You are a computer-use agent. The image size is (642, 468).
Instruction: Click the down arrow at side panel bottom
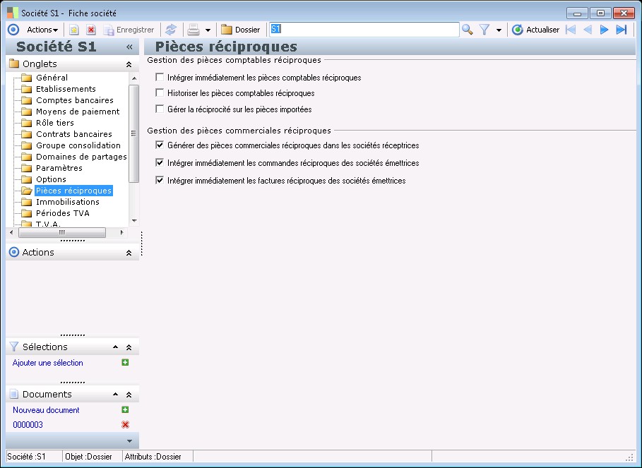tap(129, 441)
